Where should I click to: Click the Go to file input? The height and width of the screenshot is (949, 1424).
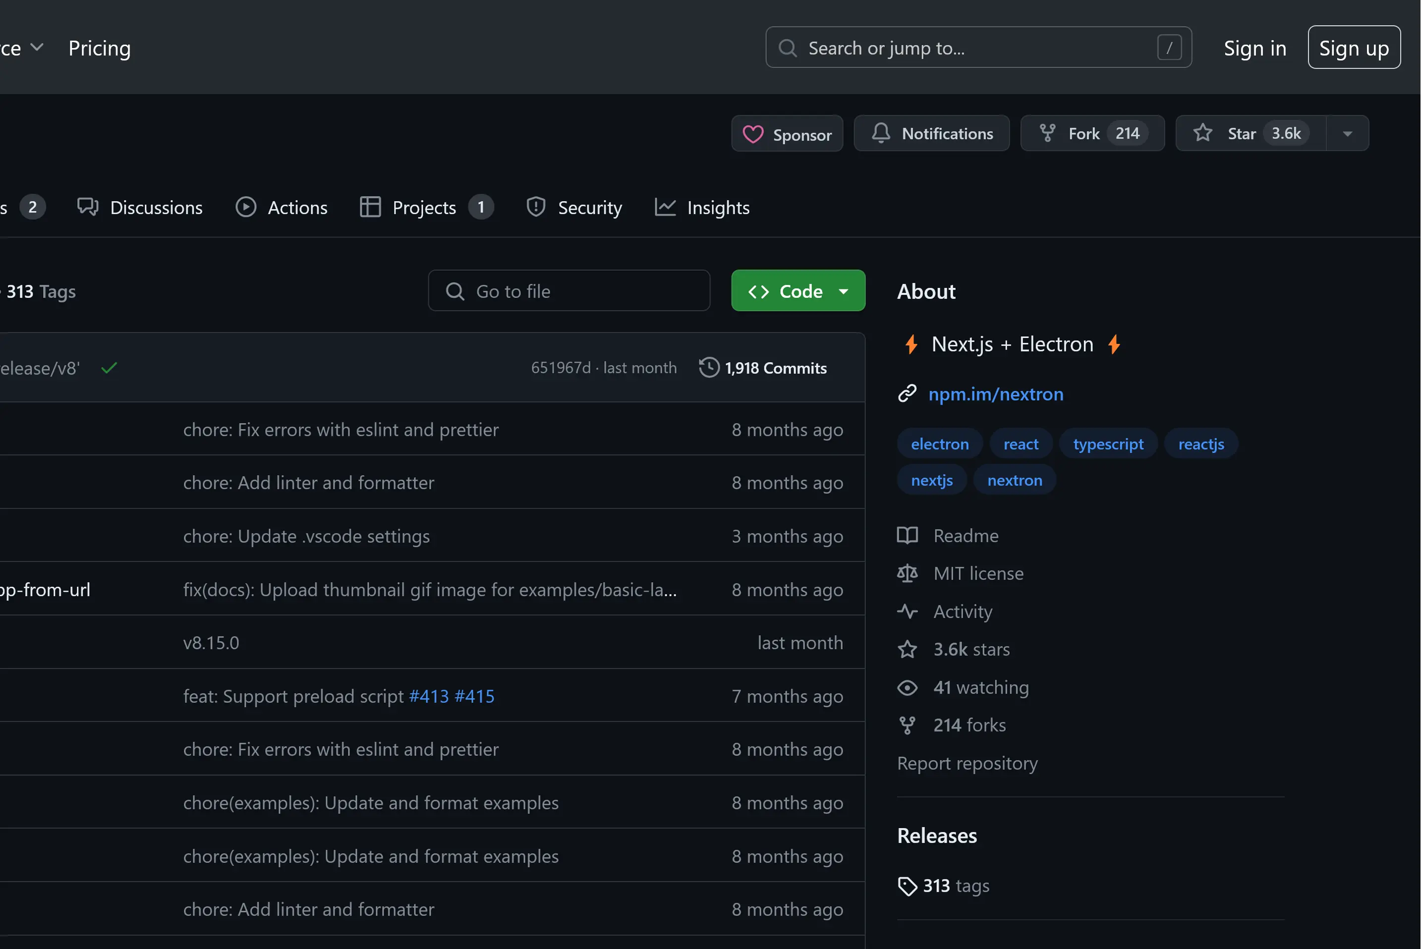coord(569,291)
